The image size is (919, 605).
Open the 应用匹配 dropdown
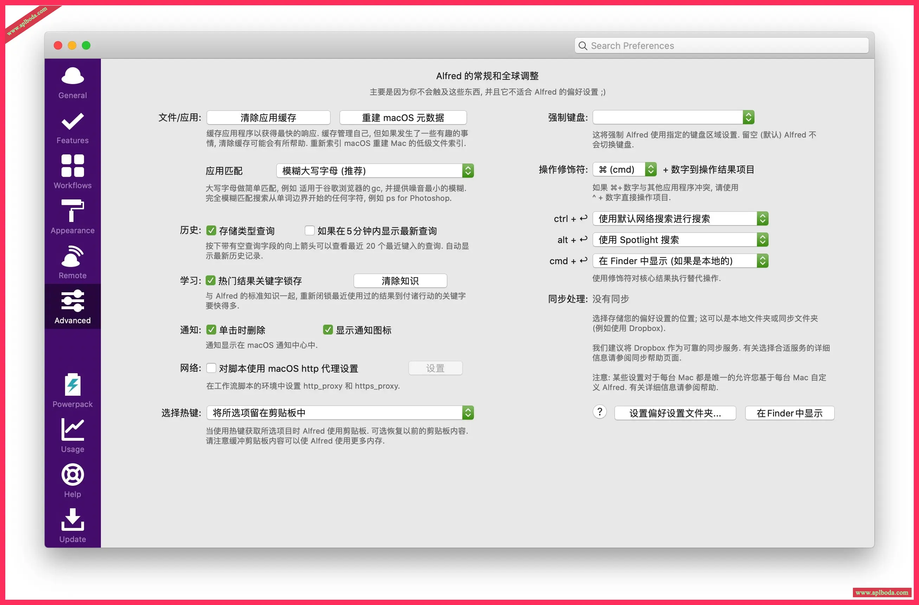tap(375, 171)
